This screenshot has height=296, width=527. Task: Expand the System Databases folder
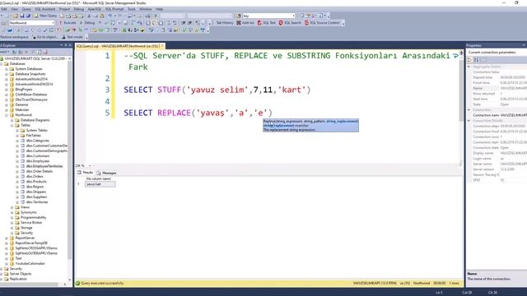(x=7, y=69)
